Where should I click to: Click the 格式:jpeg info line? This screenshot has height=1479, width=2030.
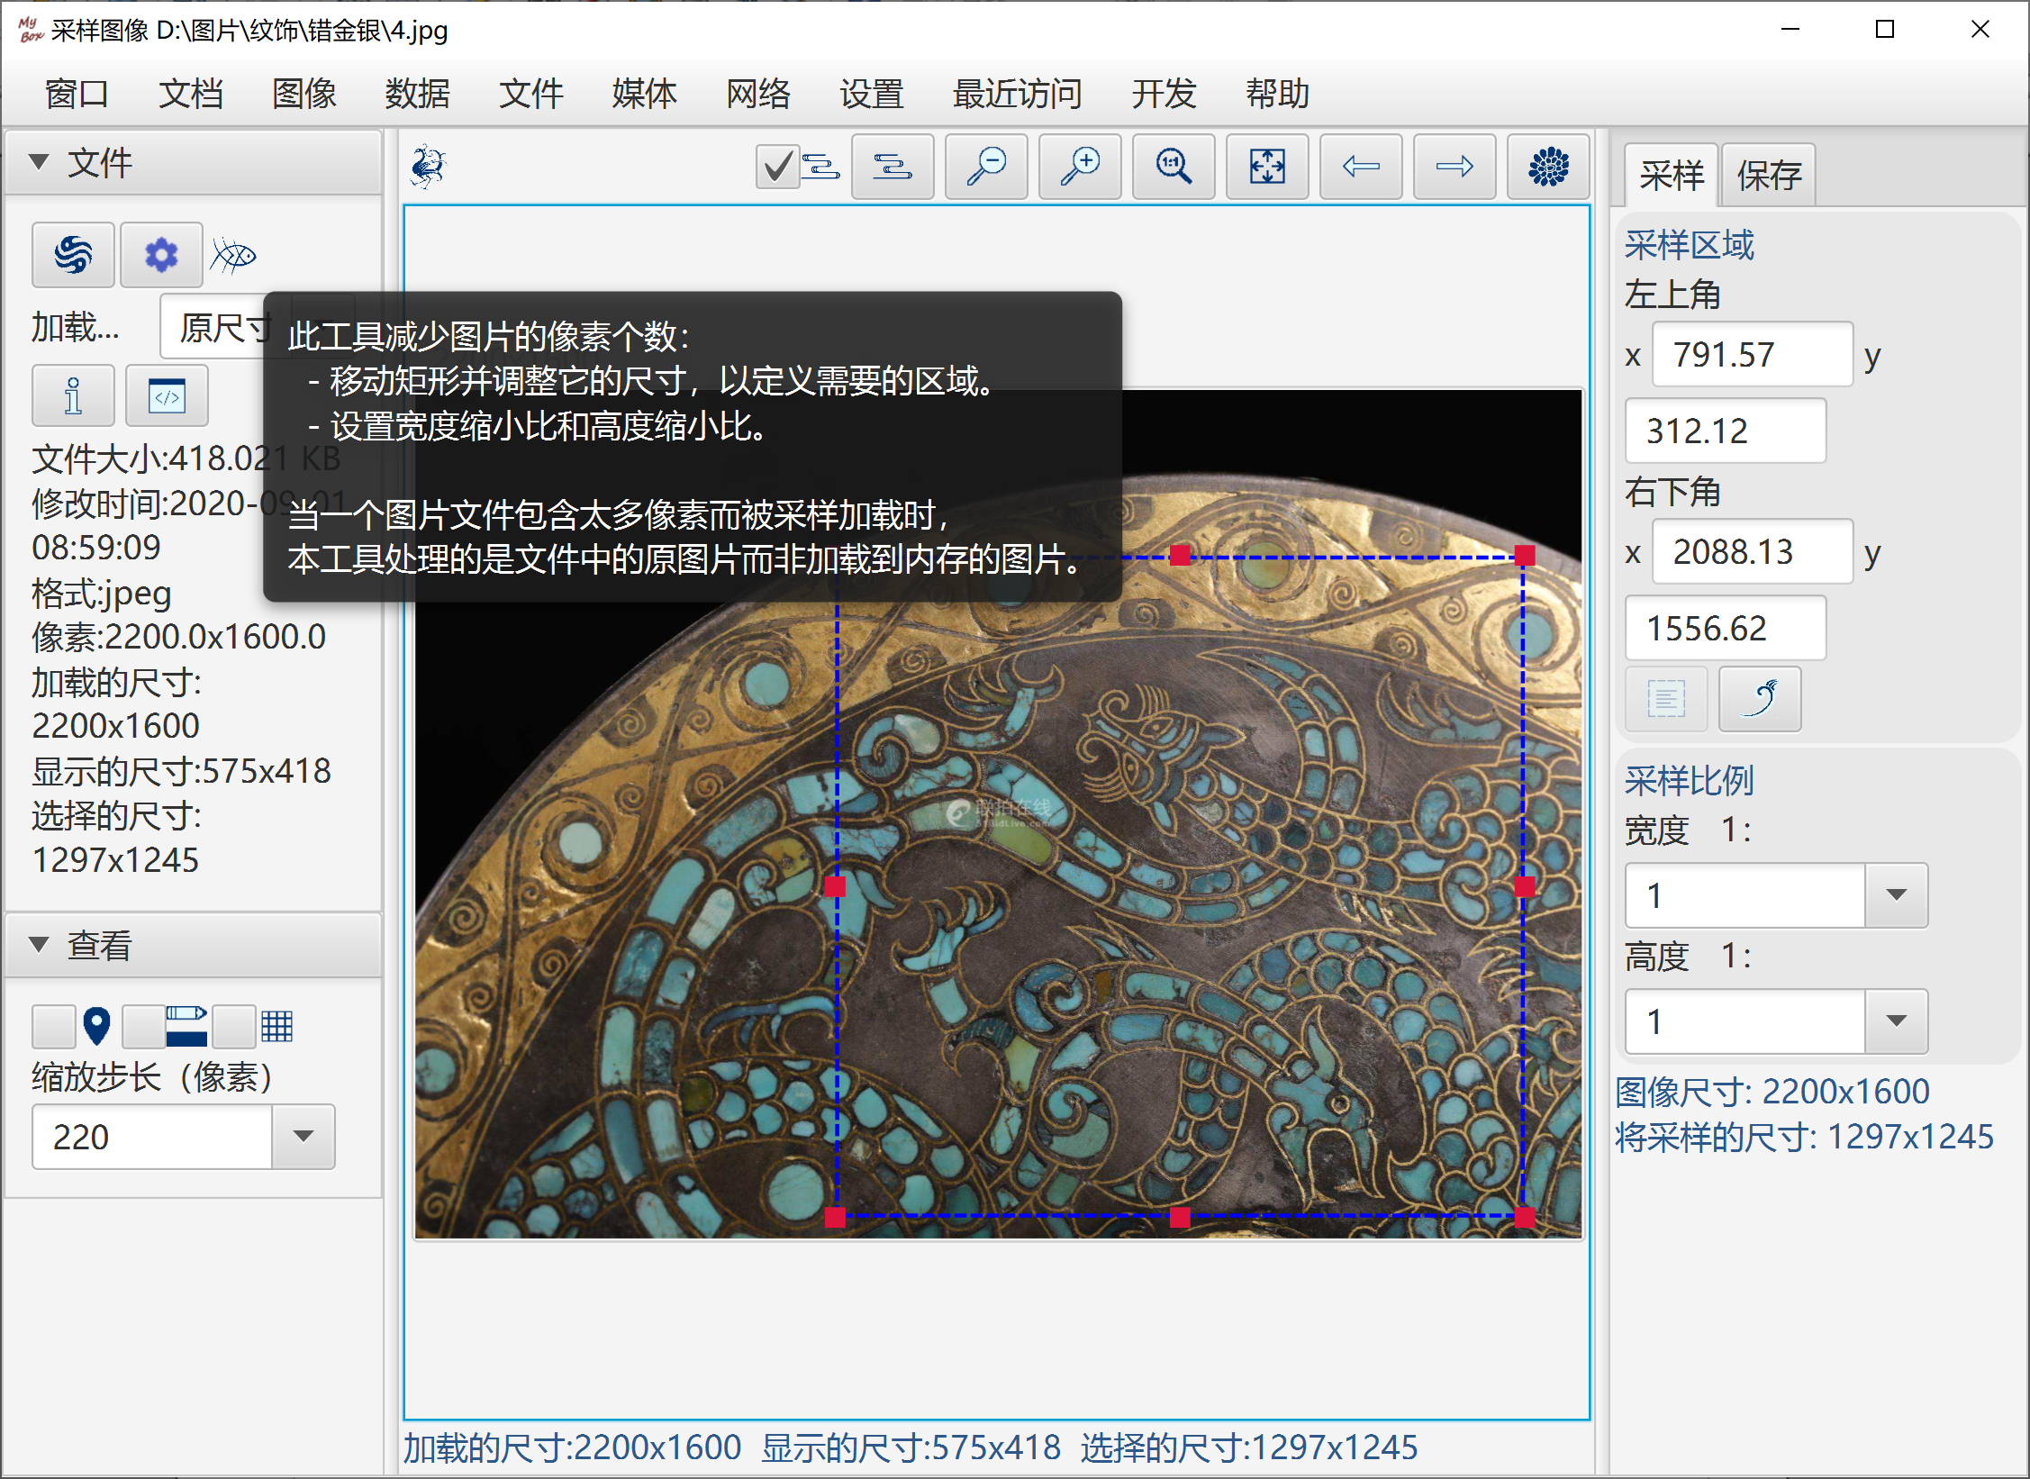click(102, 593)
